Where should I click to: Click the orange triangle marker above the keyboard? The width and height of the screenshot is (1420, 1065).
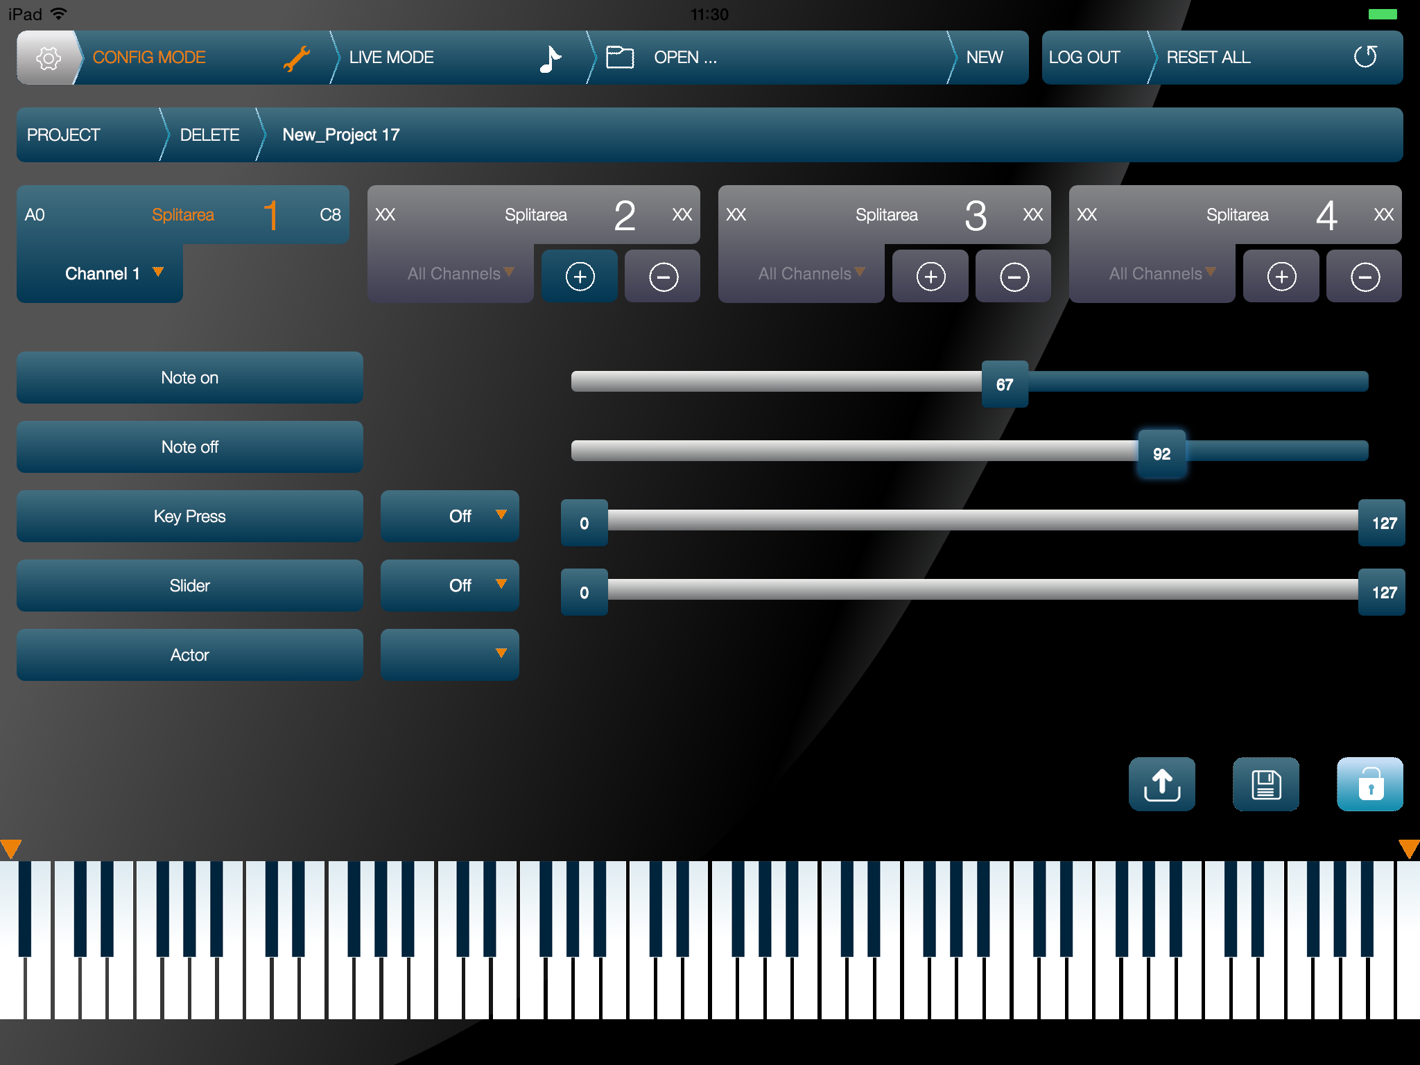[x=12, y=847]
